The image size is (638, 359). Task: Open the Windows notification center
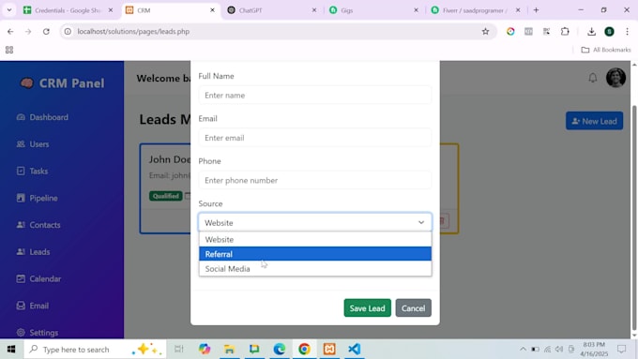(x=621, y=350)
